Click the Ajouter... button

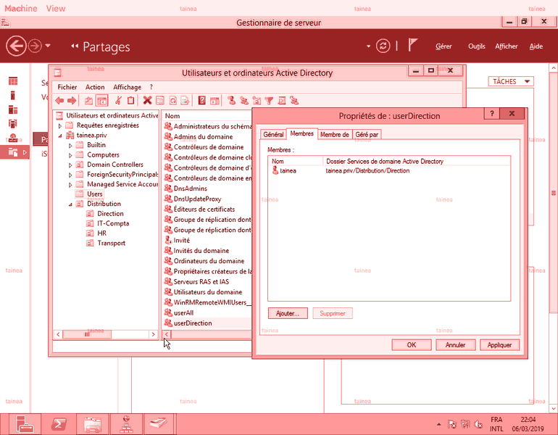[288, 314]
